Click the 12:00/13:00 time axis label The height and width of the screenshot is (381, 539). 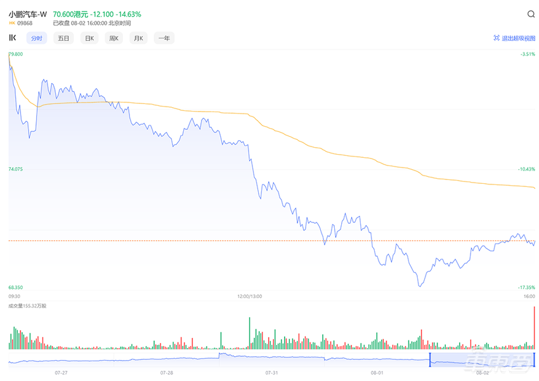[250, 296]
